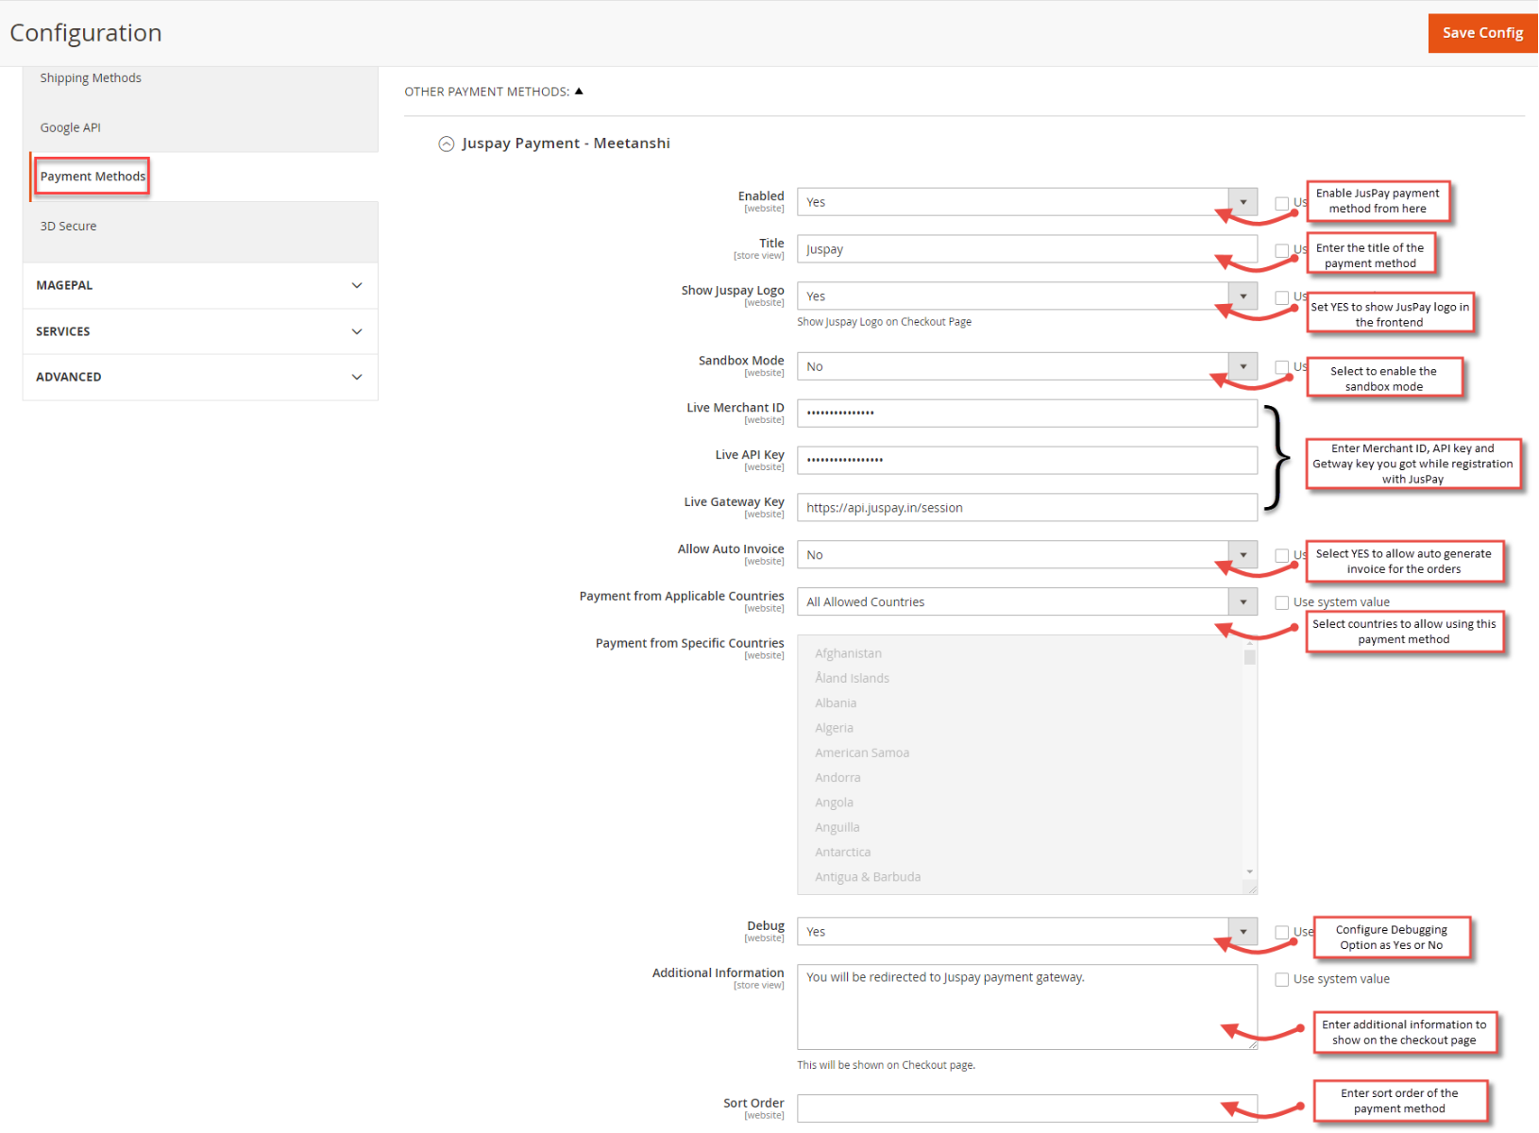Click the Live Gateway Key input field
The width and height of the screenshot is (1539, 1133).
pos(1026,508)
